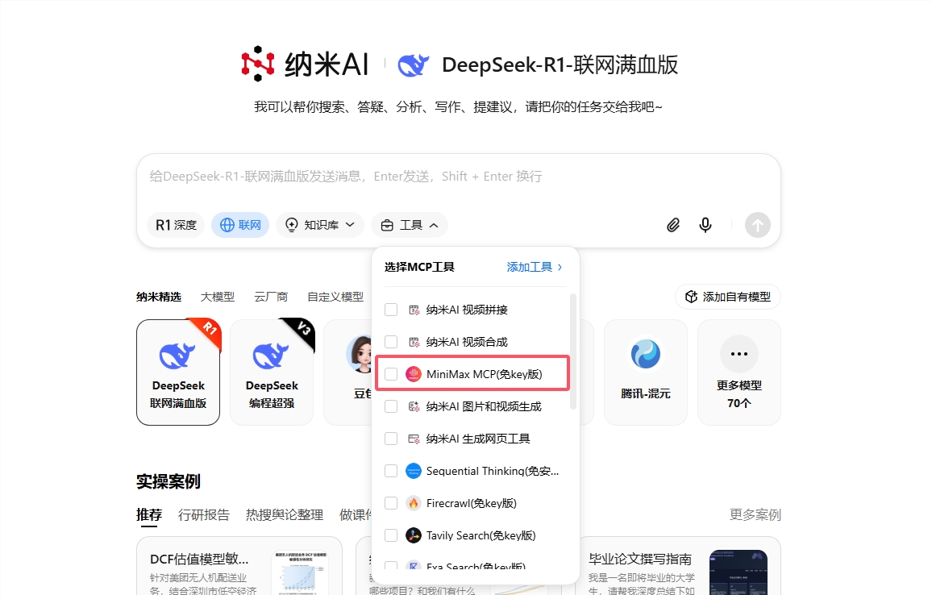Expand the 知识库 dropdown
Image resolution: width=932 pixels, height=595 pixels.
point(320,225)
